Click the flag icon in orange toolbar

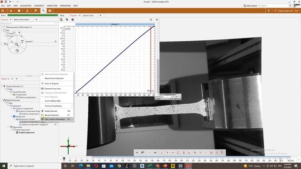coord(35,11)
